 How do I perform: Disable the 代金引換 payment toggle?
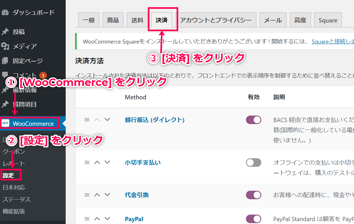click(254, 195)
